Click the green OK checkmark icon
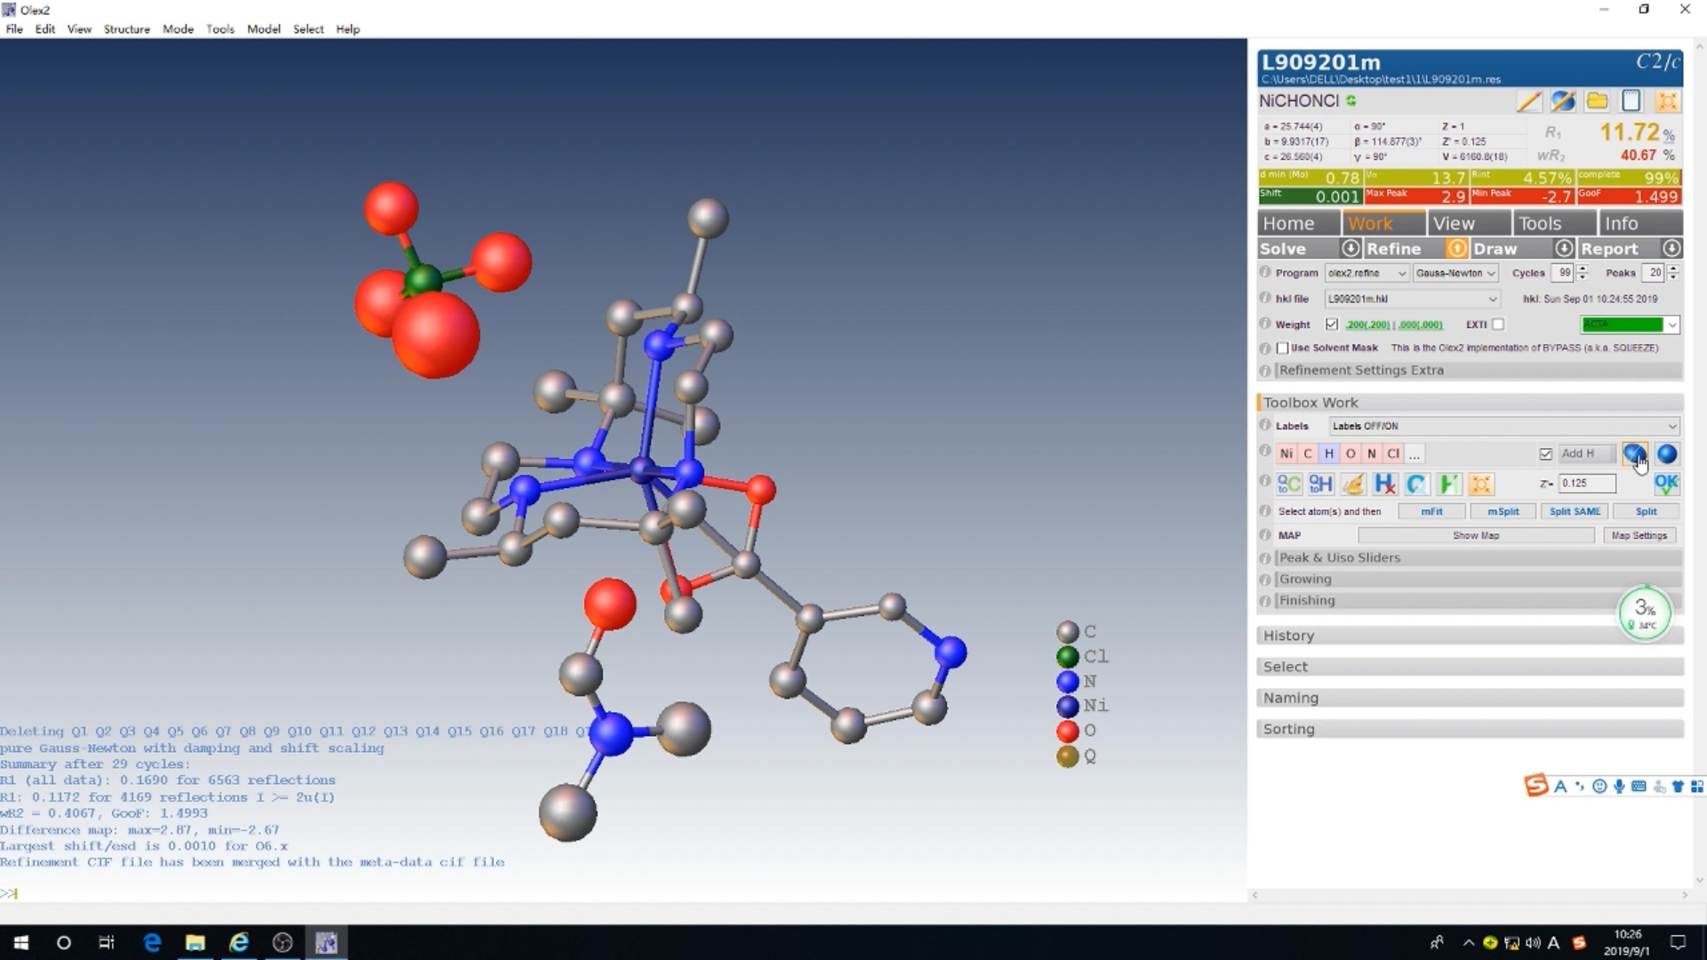This screenshot has height=960, width=1707. point(1665,484)
